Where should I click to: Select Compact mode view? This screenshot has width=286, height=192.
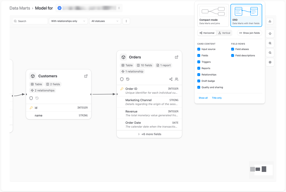(x=213, y=15)
